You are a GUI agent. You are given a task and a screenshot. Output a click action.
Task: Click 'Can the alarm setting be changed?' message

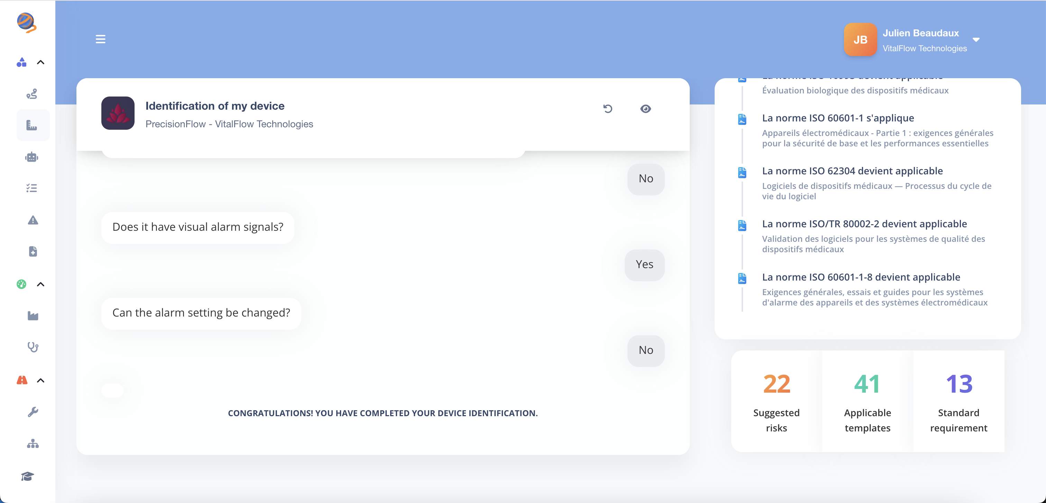pyautogui.click(x=201, y=313)
